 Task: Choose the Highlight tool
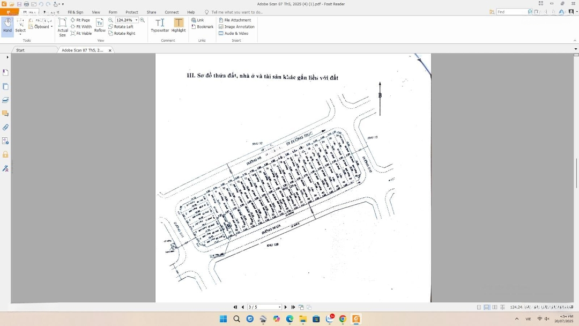point(179,25)
